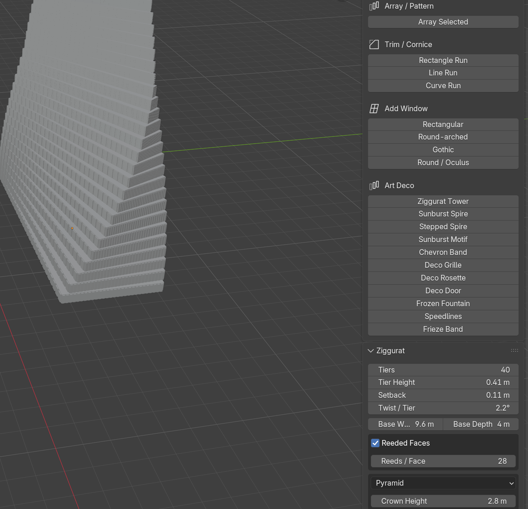Image resolution: width=528 pixels, height=509 pixels.
Task: Click the Trim / Cornice heading text
Action: pos(408,44)
